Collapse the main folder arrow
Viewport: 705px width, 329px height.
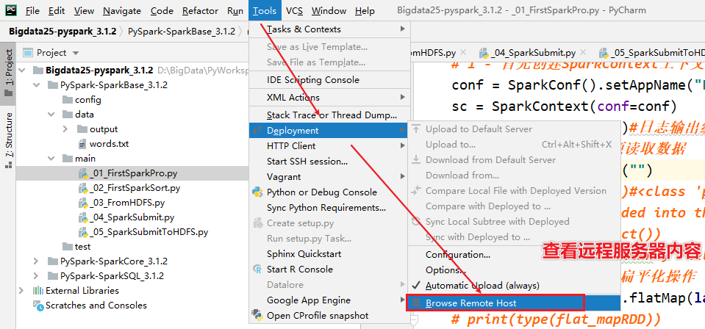pyautogui.click(x=53, y=158)
